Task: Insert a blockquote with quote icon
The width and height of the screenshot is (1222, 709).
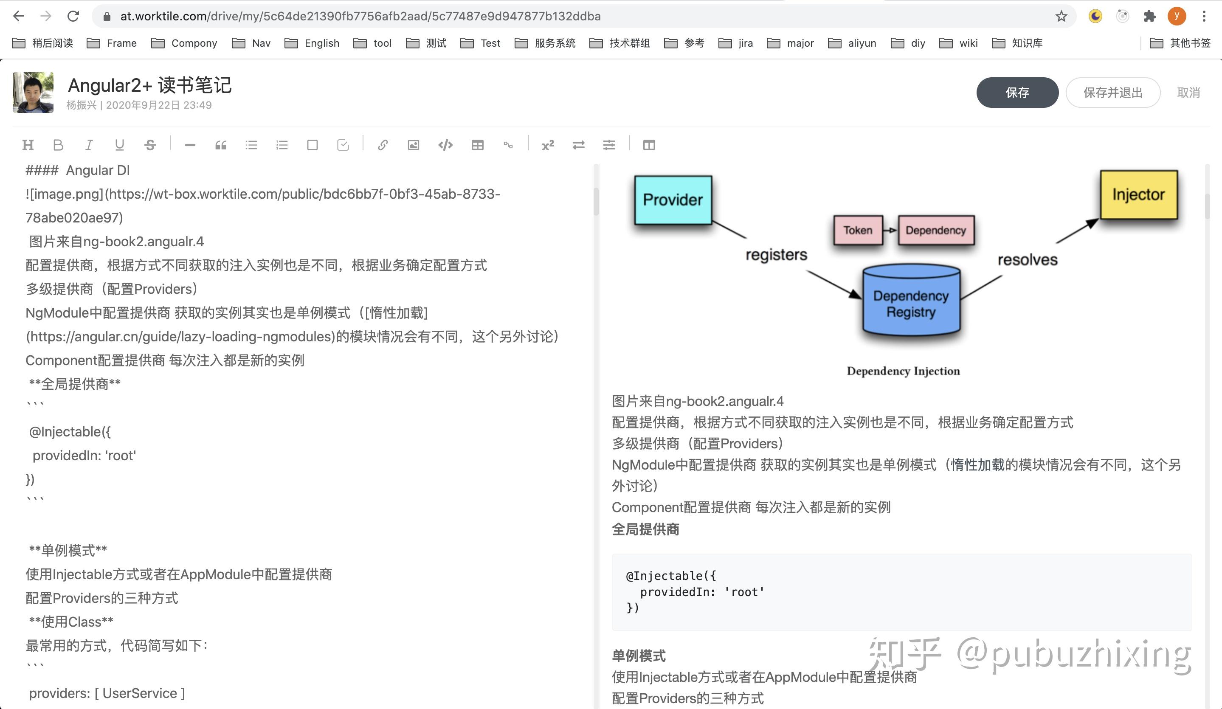Action: 221,145
